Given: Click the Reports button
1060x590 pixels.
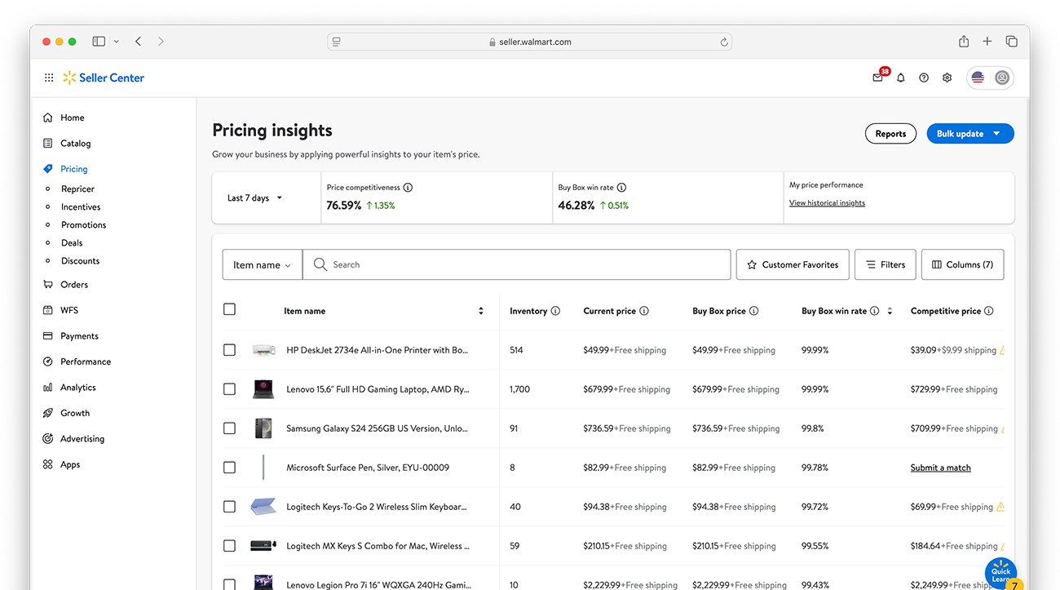Looking at the screenshot, I should (x=890, y=134).
